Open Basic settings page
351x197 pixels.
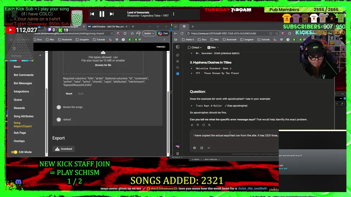17,67
